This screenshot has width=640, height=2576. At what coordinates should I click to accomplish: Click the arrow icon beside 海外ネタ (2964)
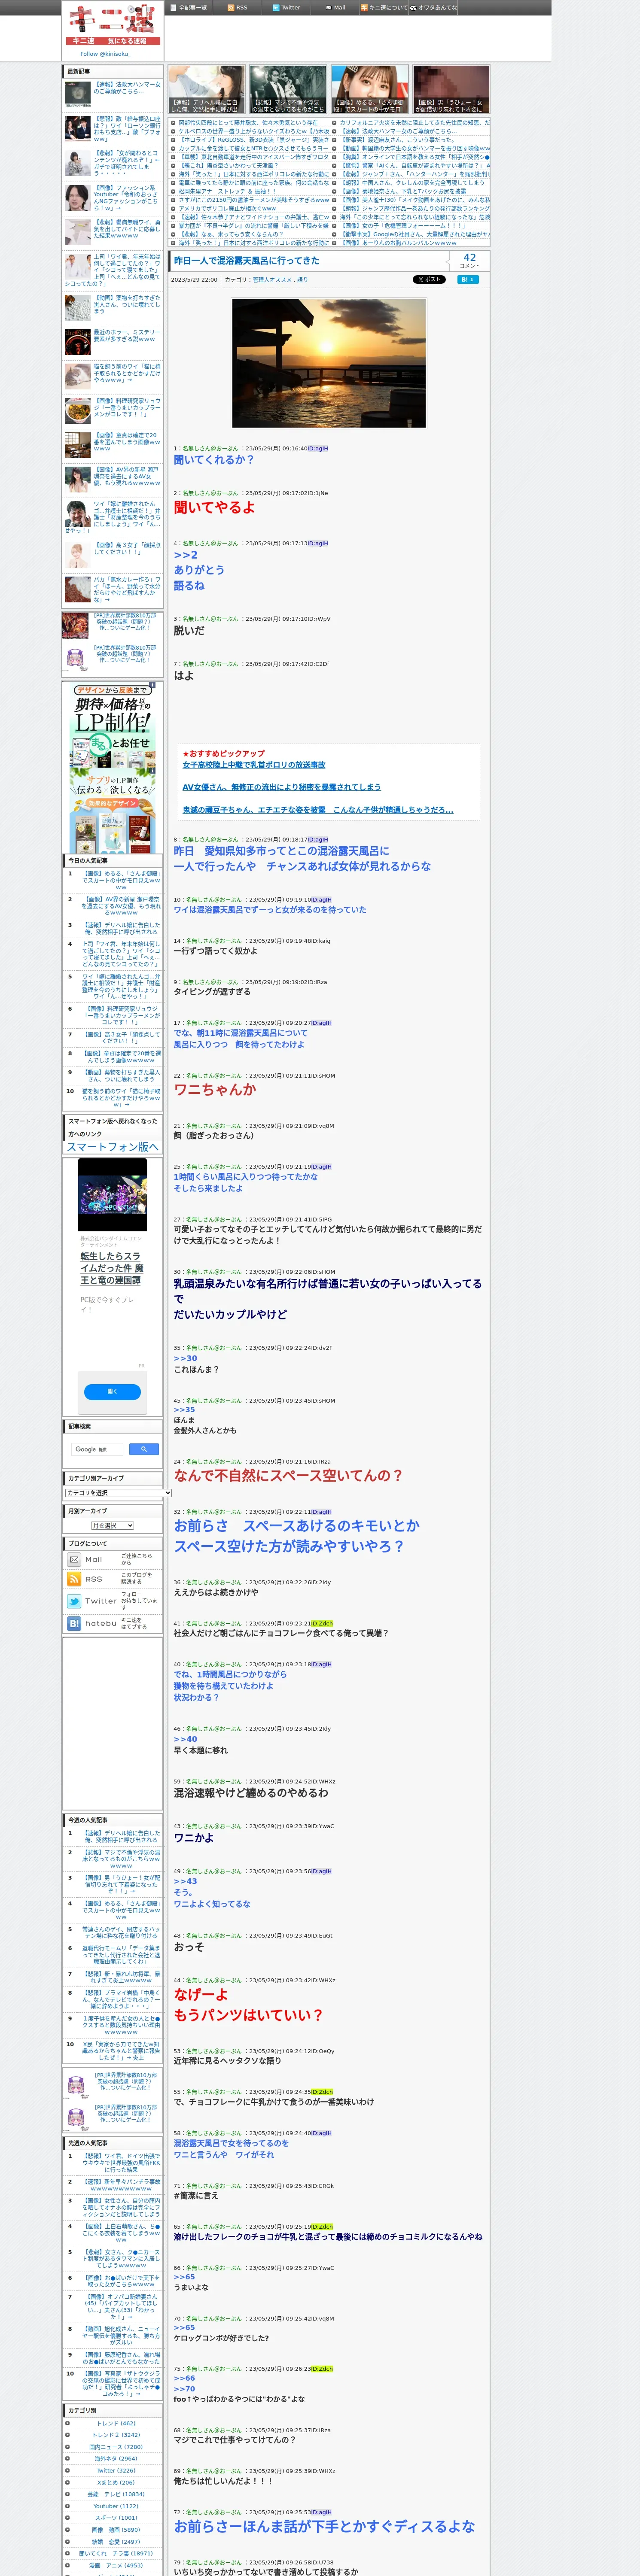(68, 2459)
